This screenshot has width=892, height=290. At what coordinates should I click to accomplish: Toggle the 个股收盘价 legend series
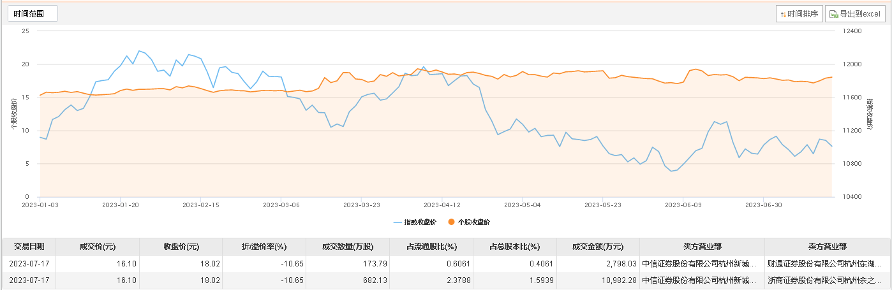(x=473, y=222)
